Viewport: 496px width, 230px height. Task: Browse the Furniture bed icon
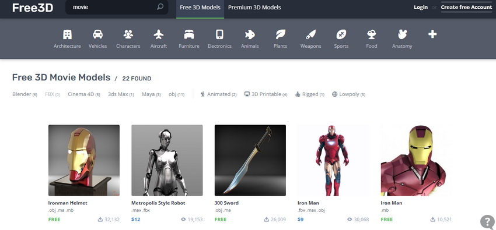point(189,34)
